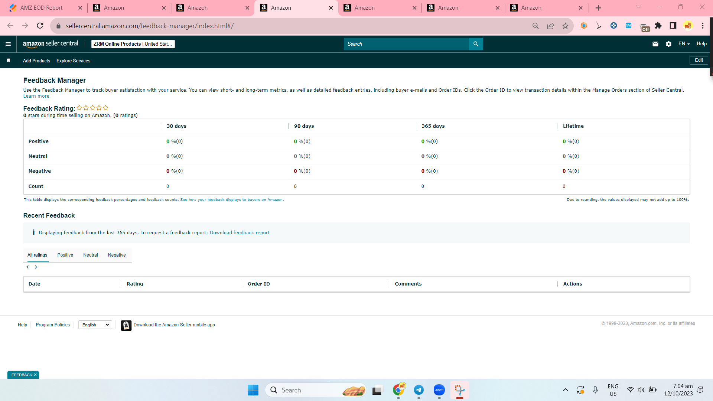Image resolution: width=713 pixels, height=401 pixels.
Task: Go to previous feedback page arrow
Action: click(27, 267)
